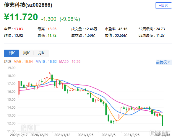Click the 19.00 y-axis label
The height and width of the screenshot is (138, 172).
pyautogui.click(x=11, y=68)
